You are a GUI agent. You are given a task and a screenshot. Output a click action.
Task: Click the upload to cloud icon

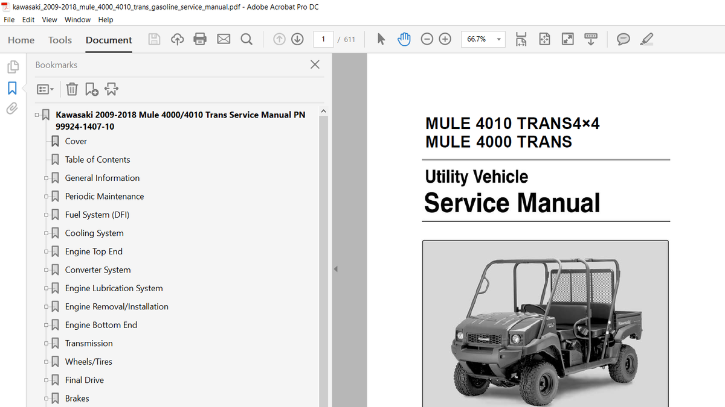click(177, 39)
